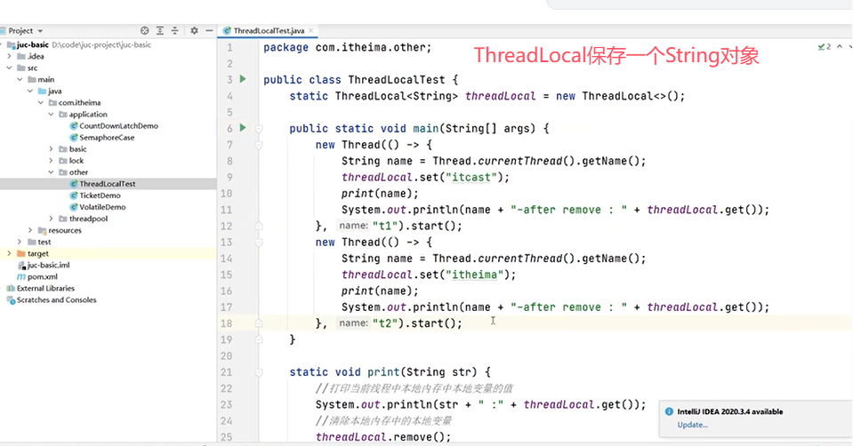Click the inspections checkmark widget
Viewport: 853px width, 446px height.
click(x=825, y=47)
